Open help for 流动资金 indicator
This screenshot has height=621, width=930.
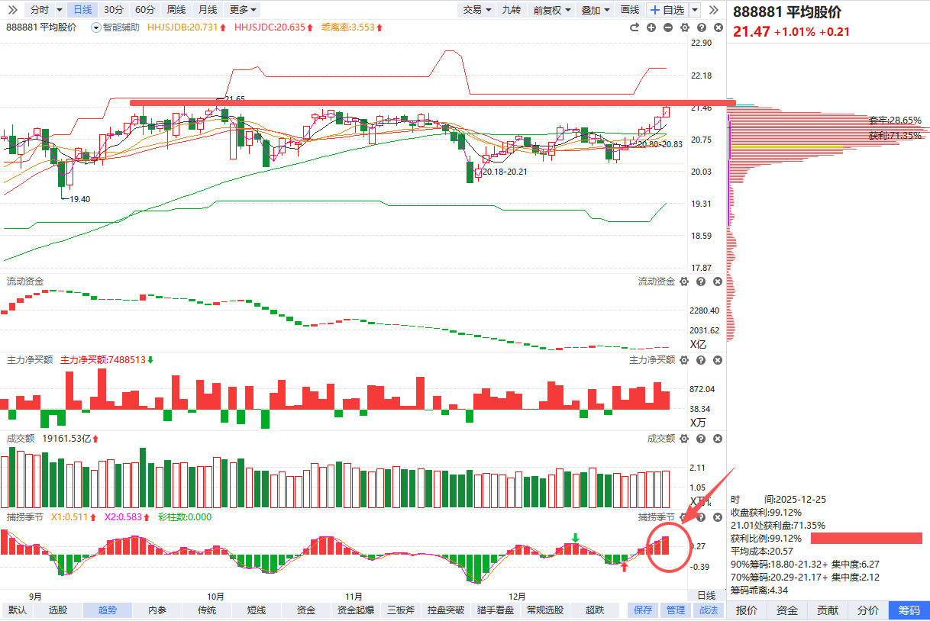[701, 282]
